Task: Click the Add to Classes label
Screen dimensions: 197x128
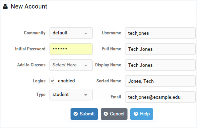Action: [x=32, y=65]
